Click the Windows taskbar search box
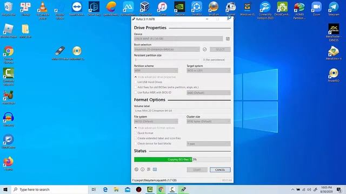Screen dimensions: 346x194 pos(50,189)
